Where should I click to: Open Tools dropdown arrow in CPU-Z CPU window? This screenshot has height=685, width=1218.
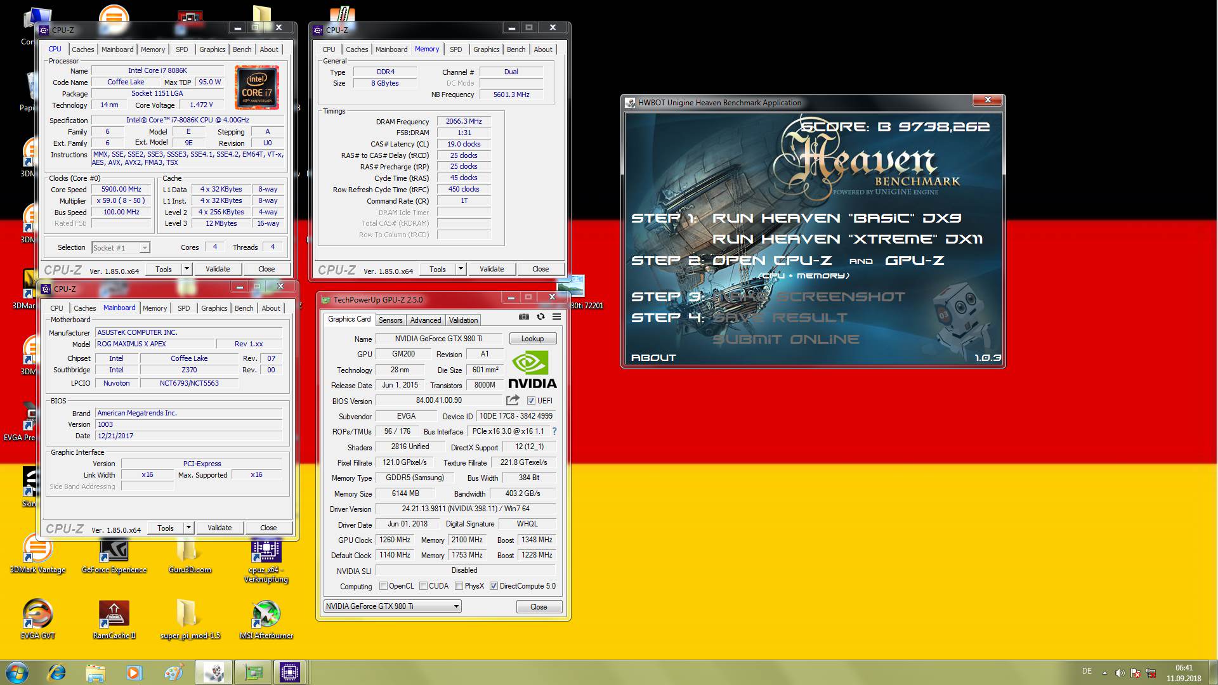(x=187, y=269)
